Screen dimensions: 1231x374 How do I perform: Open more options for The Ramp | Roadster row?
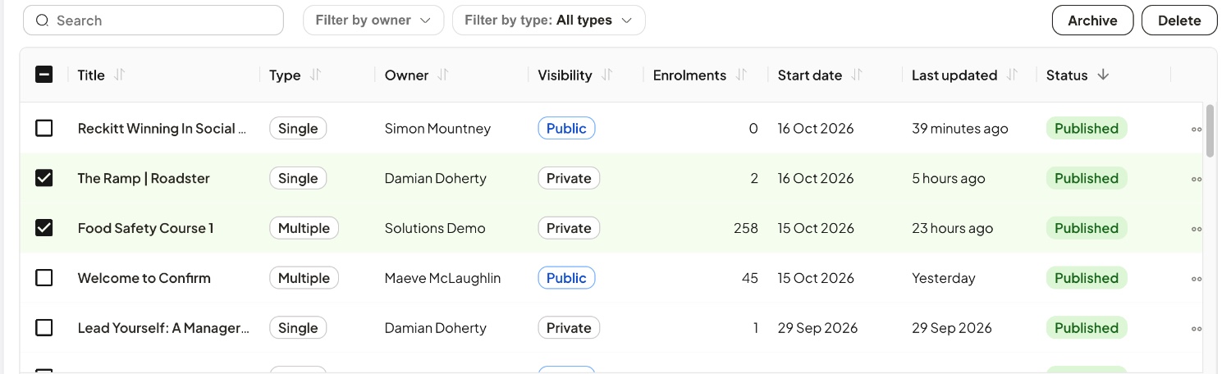point(1197,179)
